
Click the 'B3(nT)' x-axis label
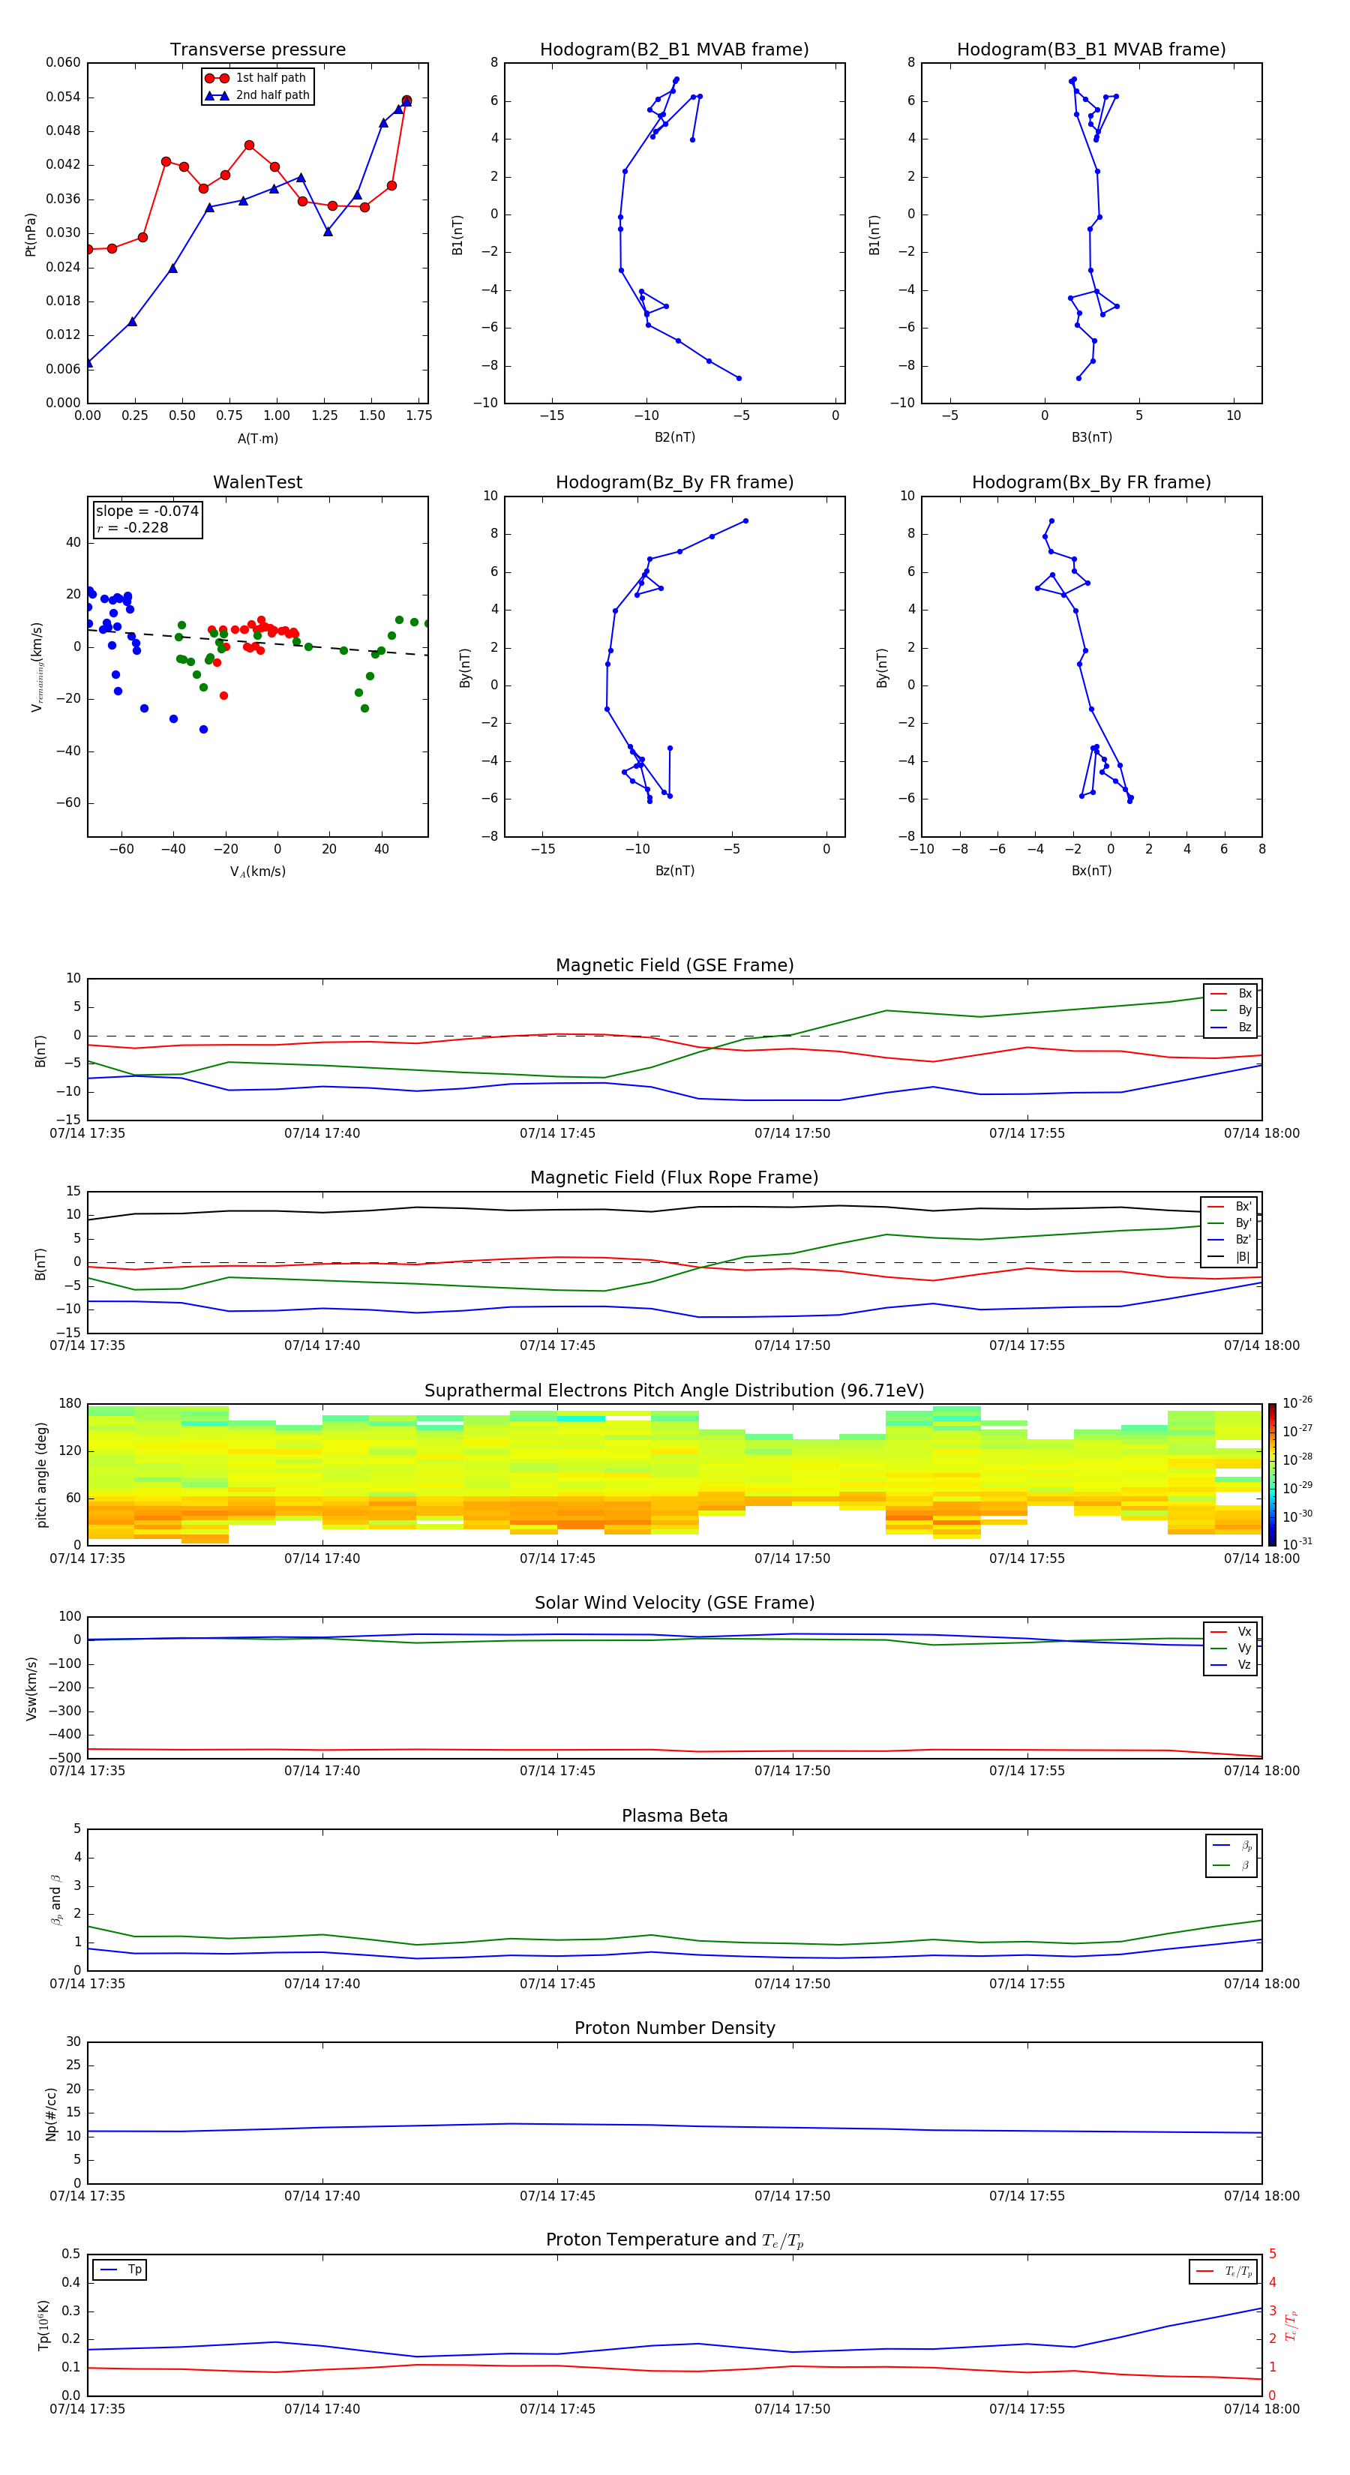pyautogui.click(x=1091, y=437)
